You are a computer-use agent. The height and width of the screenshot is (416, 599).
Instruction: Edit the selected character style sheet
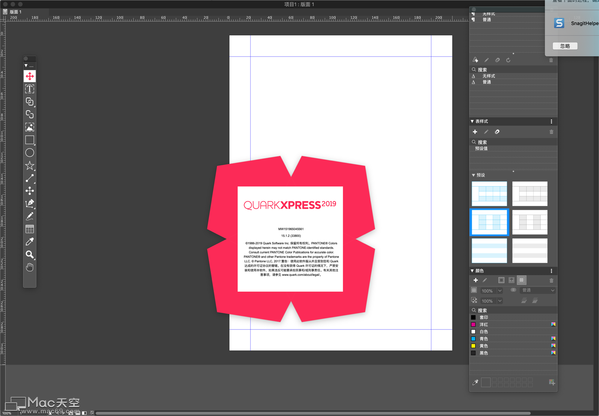coord(486,60)
